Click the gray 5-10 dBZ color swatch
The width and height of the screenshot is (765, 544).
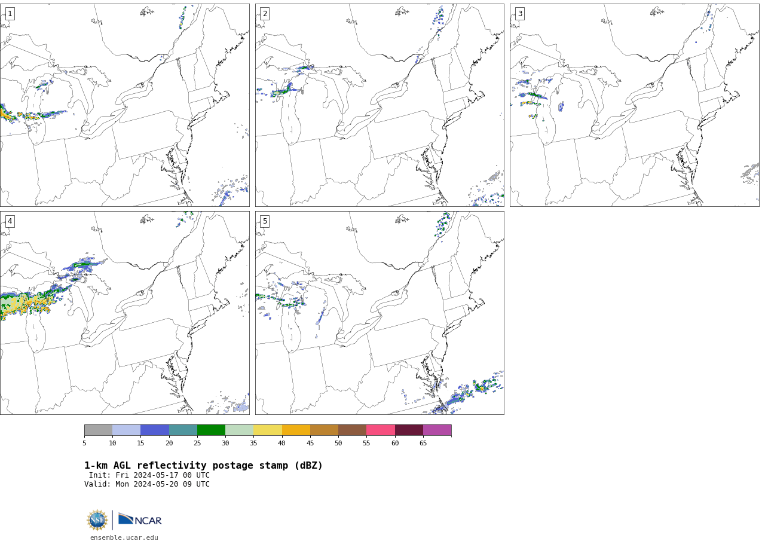pos(99,430)
